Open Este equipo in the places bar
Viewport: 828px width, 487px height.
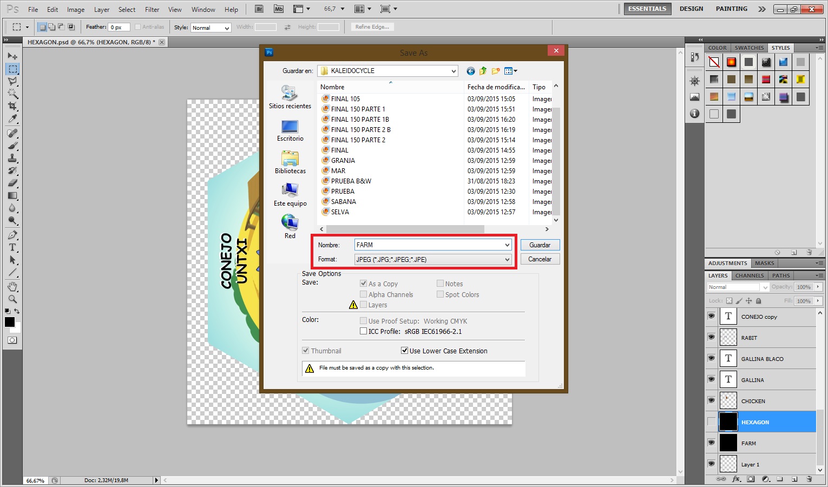pyautogui.click(x=290, y=195)
